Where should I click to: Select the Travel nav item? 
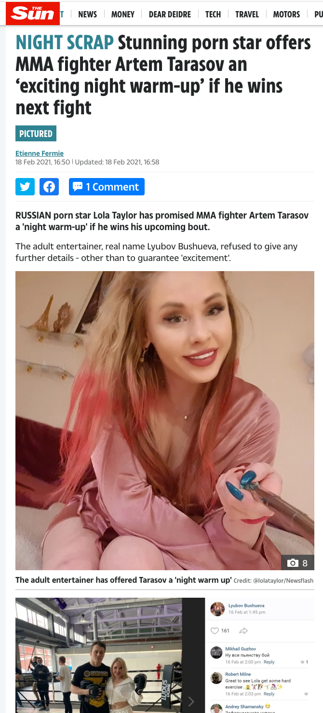click(247, 14)
